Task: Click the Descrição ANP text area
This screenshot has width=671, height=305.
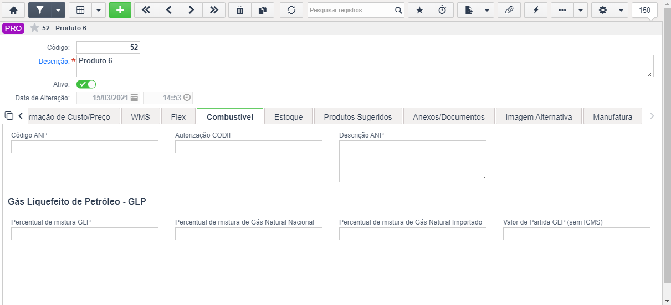Action: click(x=413, y=161)
